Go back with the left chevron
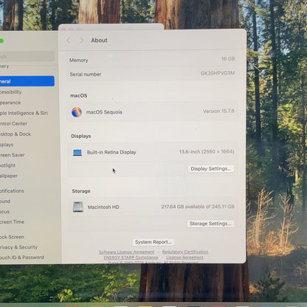Image resolution: width=307 pixels, height=307 pixels. point(69,41)
